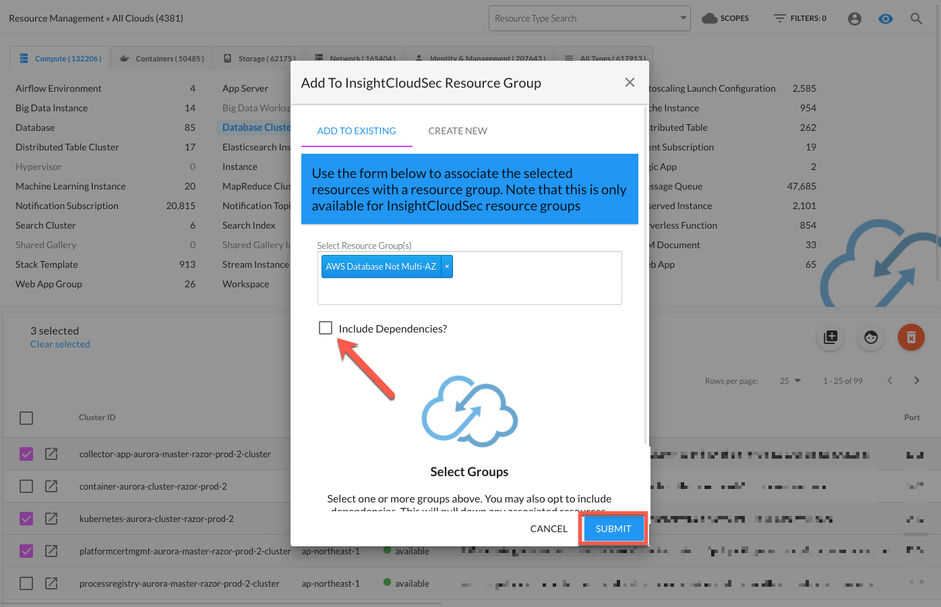
Task: Click the Search Index resource type
Action: 249,225
